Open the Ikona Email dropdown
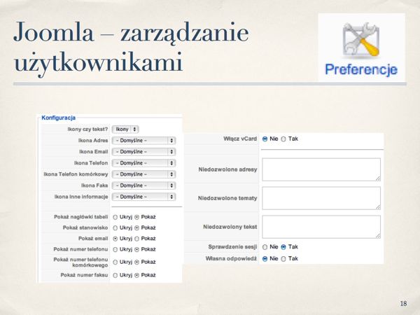The image size is (420, 315). pyautogui.click(x=143, y=151)
